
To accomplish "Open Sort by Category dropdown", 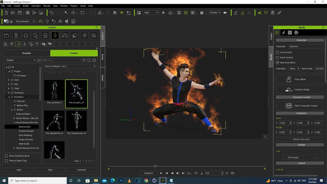I will (69, 66).
